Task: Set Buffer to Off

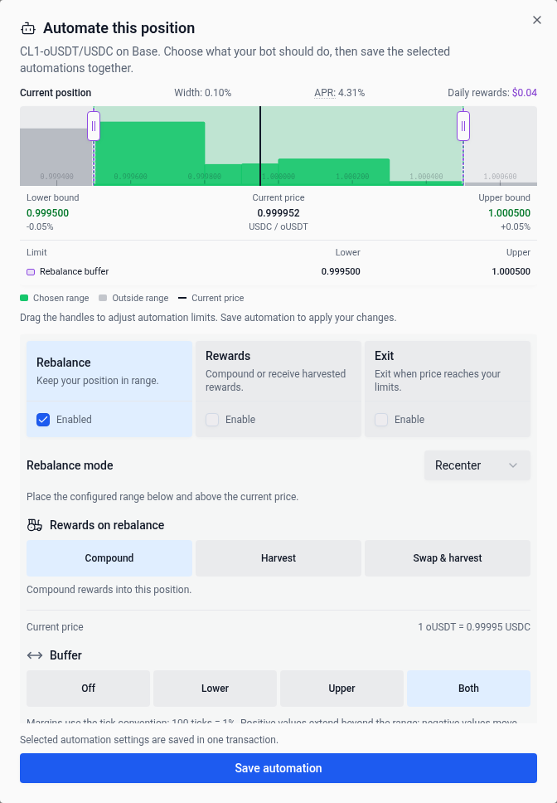Action: (x=89, y=689)
